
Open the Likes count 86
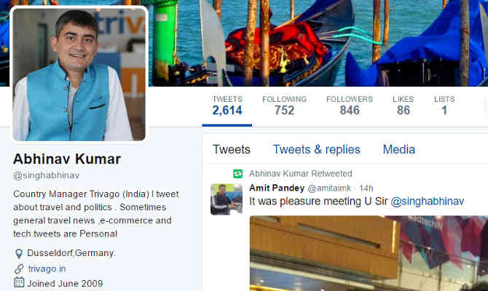point(403,106)
